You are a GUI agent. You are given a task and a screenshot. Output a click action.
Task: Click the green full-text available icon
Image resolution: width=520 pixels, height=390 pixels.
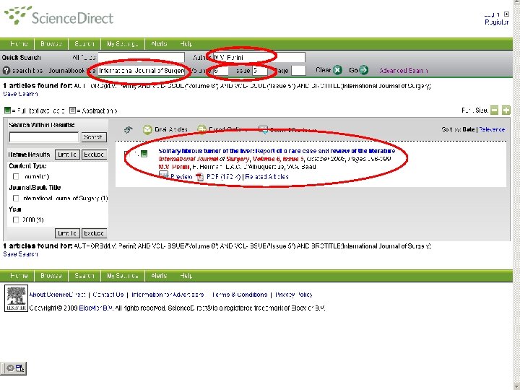(144, 154)
